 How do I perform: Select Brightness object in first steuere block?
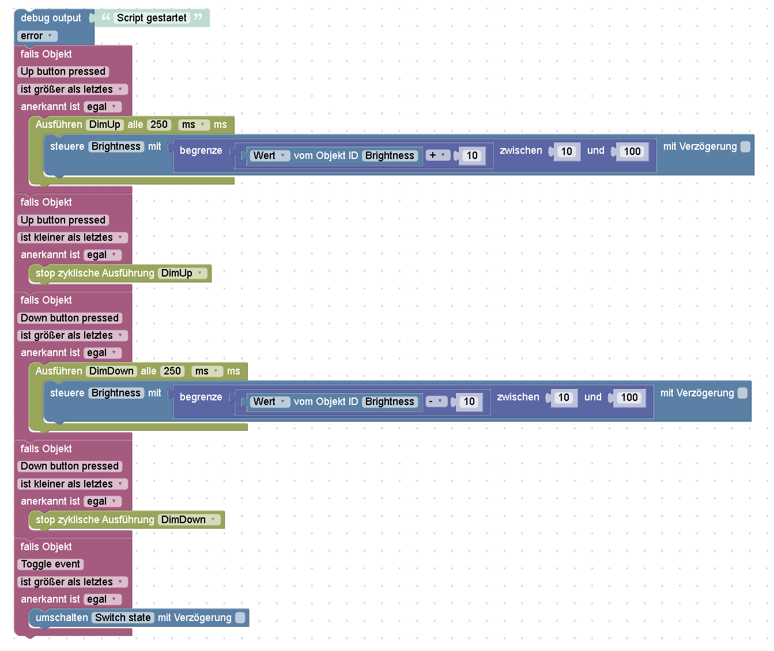tap(116, 146)
